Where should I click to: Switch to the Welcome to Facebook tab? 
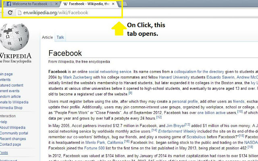coord(32,4)
